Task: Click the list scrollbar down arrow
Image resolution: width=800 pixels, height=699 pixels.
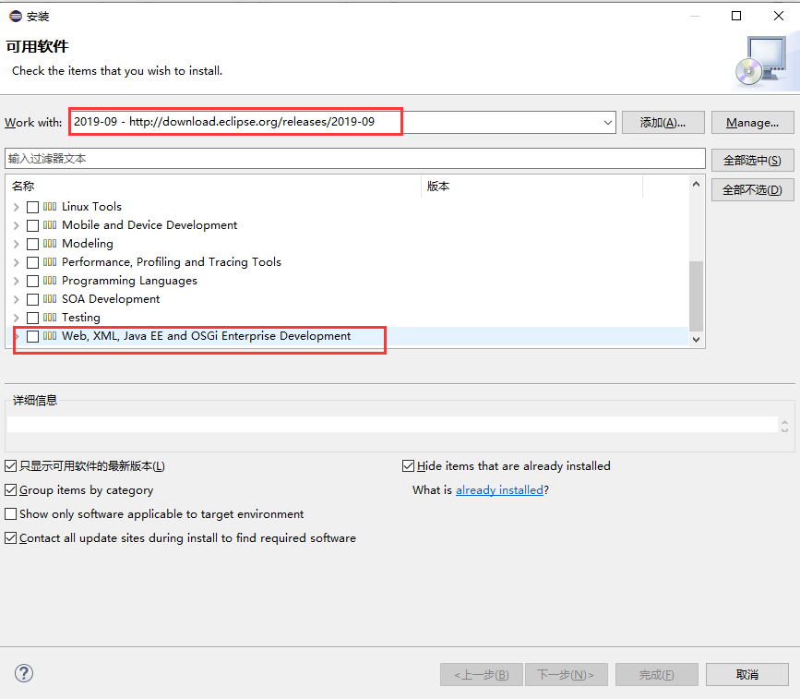Action: click(x=696, y=340)
